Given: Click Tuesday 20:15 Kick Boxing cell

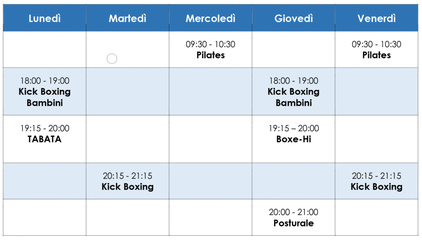Looking at the screenshot, I should 128,181.
